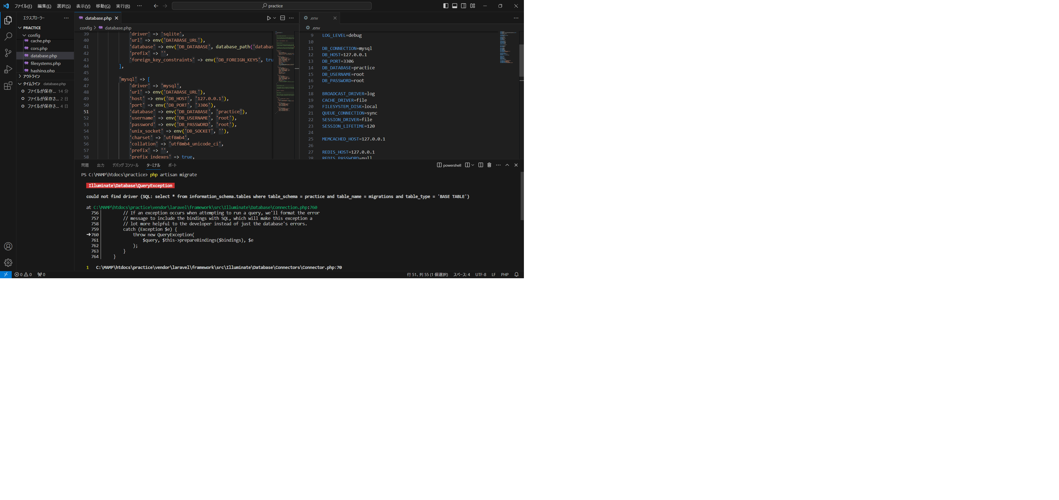Open the 移動(G) menu

tap(103, 6)
